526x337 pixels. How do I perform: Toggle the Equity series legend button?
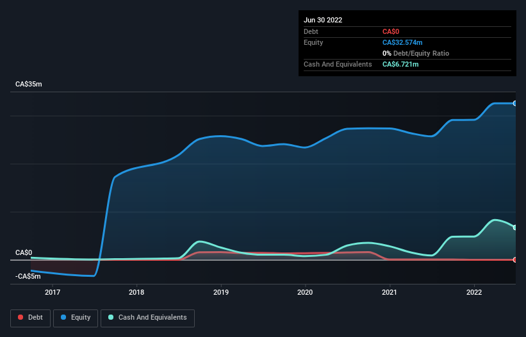pyautogui.click(x=76, y=318)
